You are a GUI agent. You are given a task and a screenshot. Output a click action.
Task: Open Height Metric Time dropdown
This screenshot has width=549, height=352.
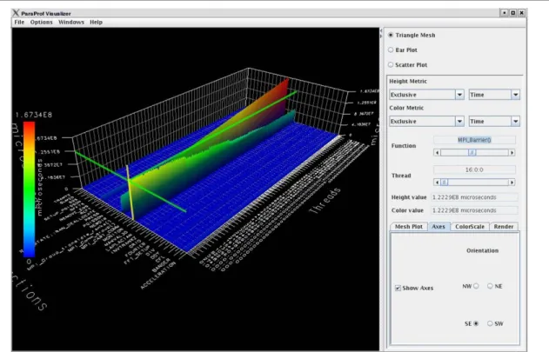click(494, 95)
